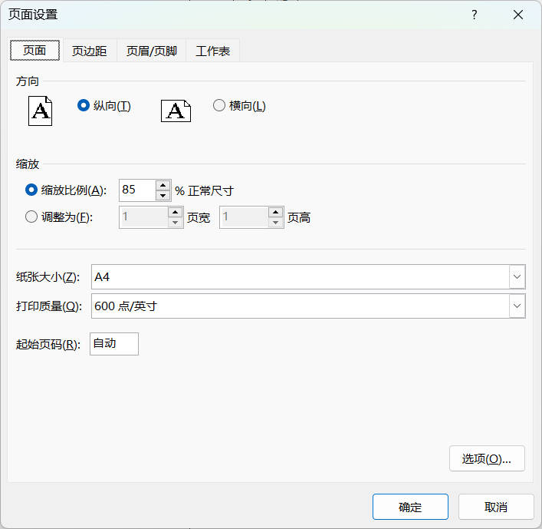Viewport: 542px width, 529px height.
Task: Go to the 工作表 tab
Action: (x=212, y=51)
